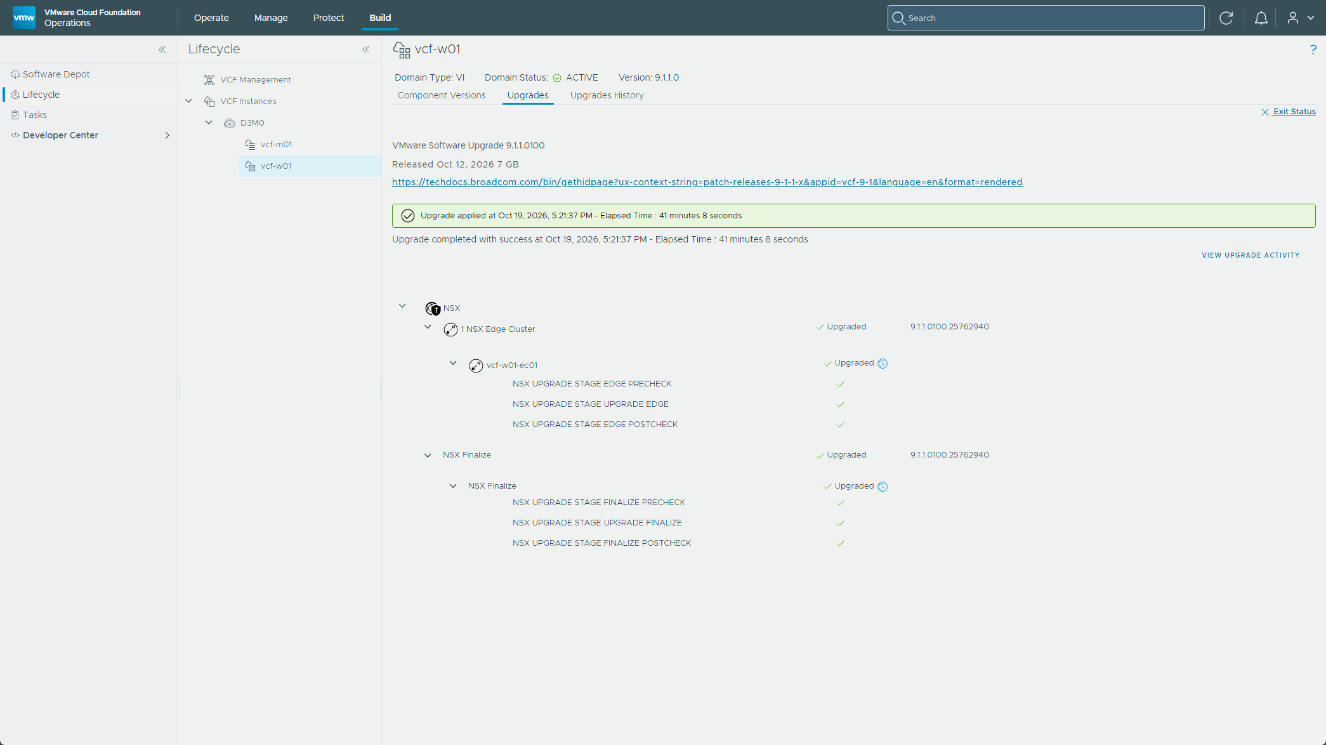1326x745 pixels.
Task: Collapse the left navigation panel
Action: click(x=162, y=49)
